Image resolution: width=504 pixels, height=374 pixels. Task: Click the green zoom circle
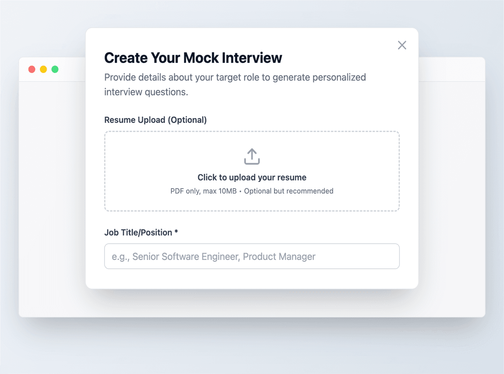click(55, 69)
